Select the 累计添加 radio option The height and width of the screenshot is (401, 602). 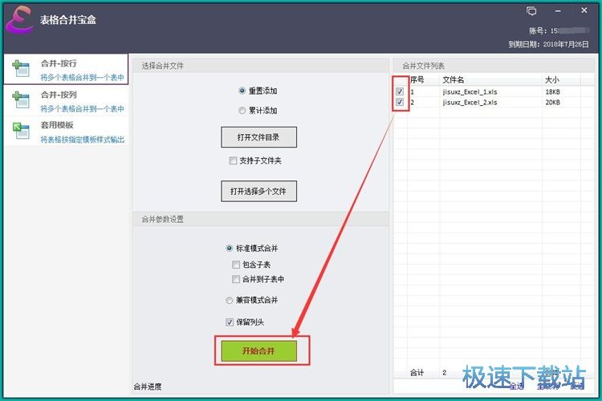(242, 111)
